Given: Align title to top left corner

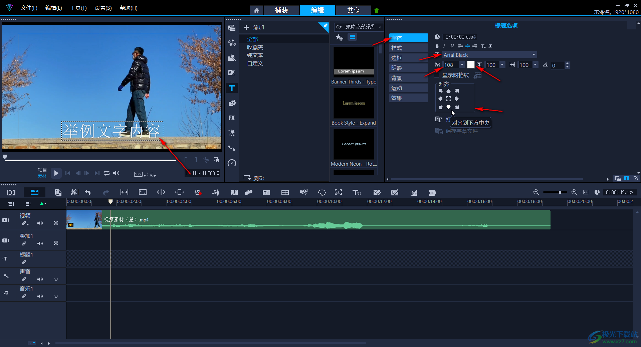Looking at the screenshot, I should 440,91.
